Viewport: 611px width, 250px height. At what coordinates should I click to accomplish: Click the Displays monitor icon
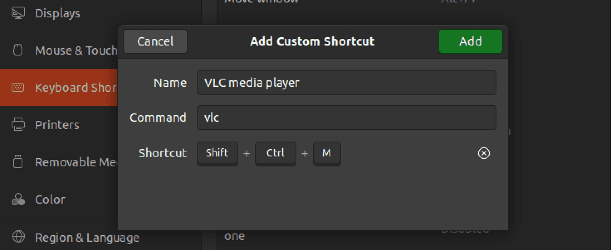[18, 13]
